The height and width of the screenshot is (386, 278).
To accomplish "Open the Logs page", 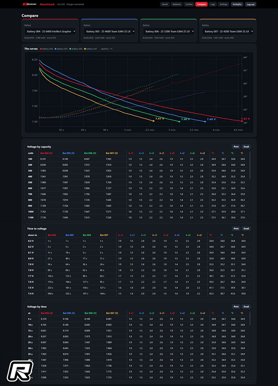I will pos(213,4).
